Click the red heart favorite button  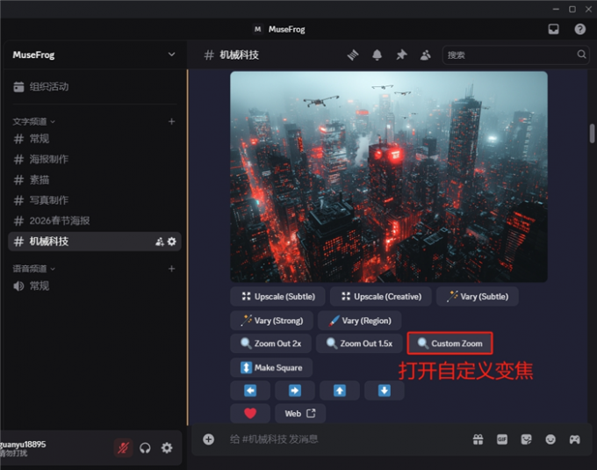point(250,413)
